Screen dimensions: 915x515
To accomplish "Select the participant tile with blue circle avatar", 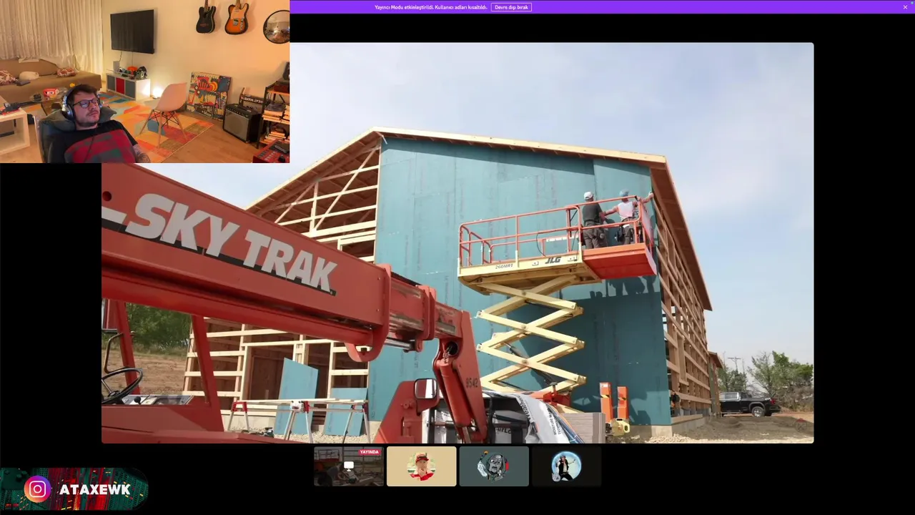I will (567, 466).
